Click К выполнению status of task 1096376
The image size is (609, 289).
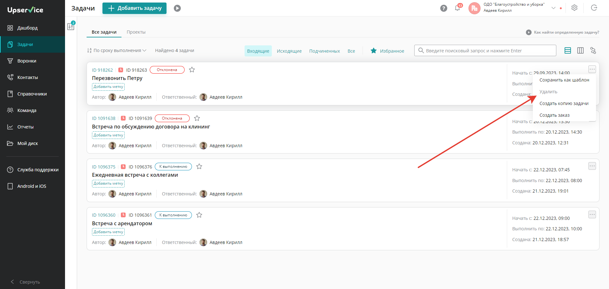(173, 167)
